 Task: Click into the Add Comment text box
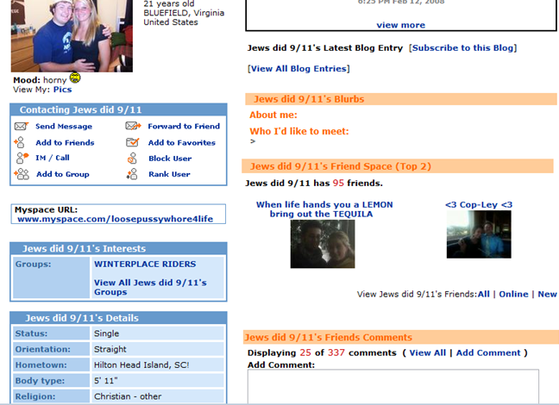click(x=393, y=387)
